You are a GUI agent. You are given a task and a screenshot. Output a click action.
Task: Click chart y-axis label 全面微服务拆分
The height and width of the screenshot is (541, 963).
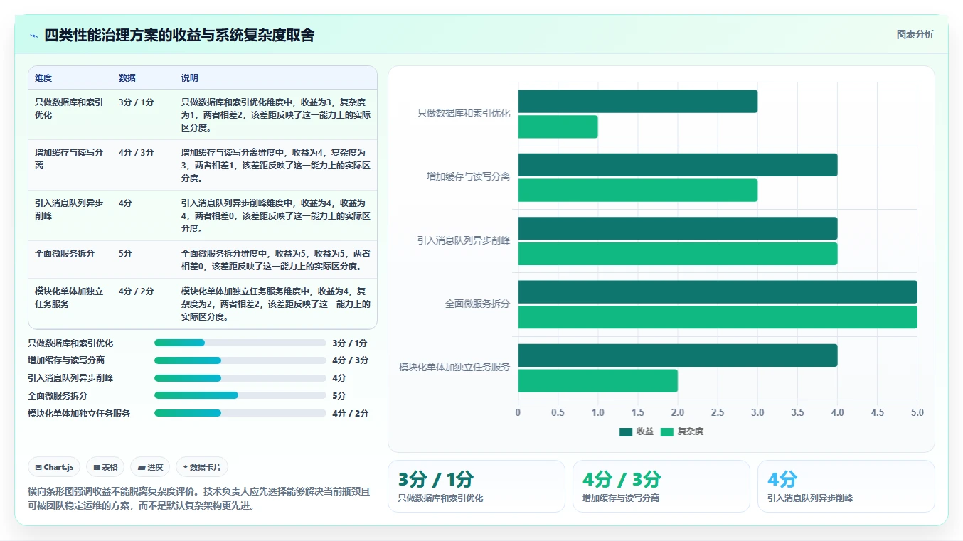click(x=477, y=304)
